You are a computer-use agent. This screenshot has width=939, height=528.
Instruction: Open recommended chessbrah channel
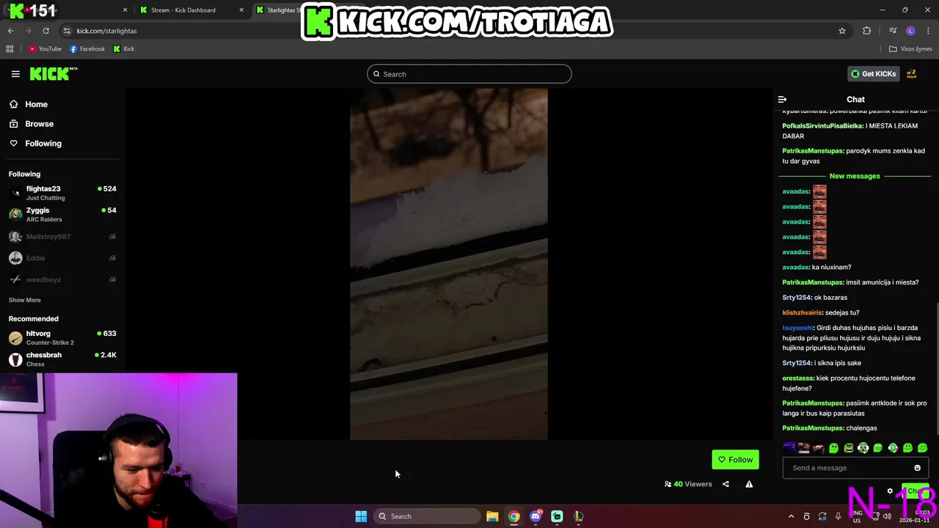tap(62, 359)
